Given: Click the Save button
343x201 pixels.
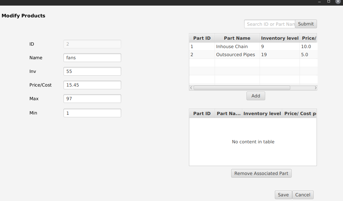Looking at the screenshot, I should pos(283,194).
